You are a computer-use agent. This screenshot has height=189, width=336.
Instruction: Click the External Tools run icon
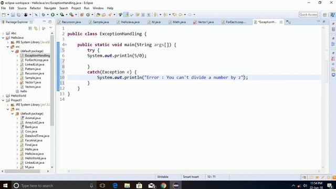coord(71,15)
